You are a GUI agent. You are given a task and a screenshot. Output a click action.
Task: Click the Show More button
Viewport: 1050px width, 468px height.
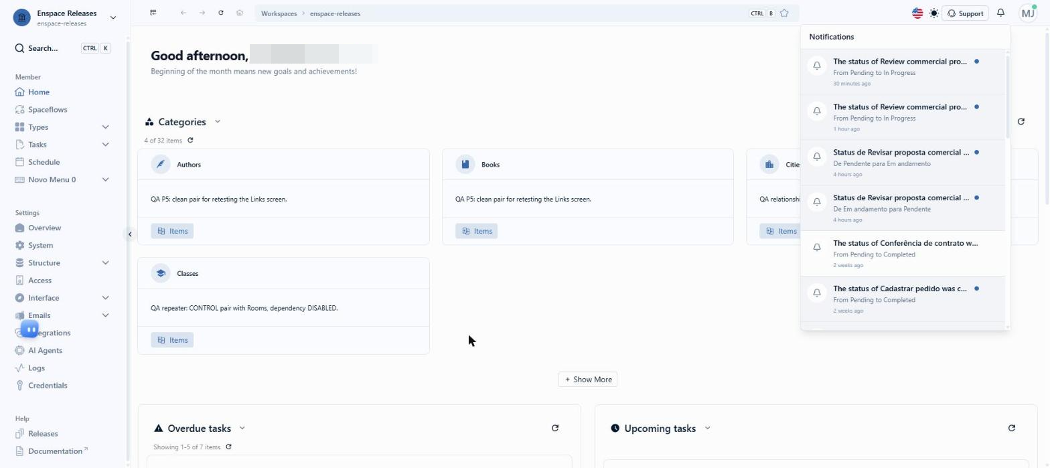click(x=588, y=379)
